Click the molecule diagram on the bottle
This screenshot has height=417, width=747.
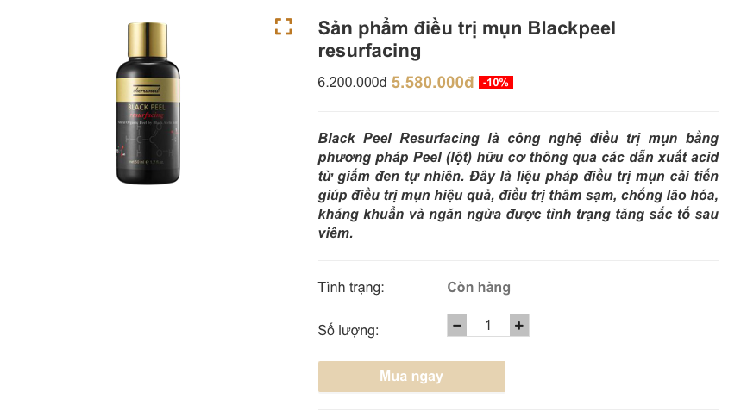click(148, 141)
